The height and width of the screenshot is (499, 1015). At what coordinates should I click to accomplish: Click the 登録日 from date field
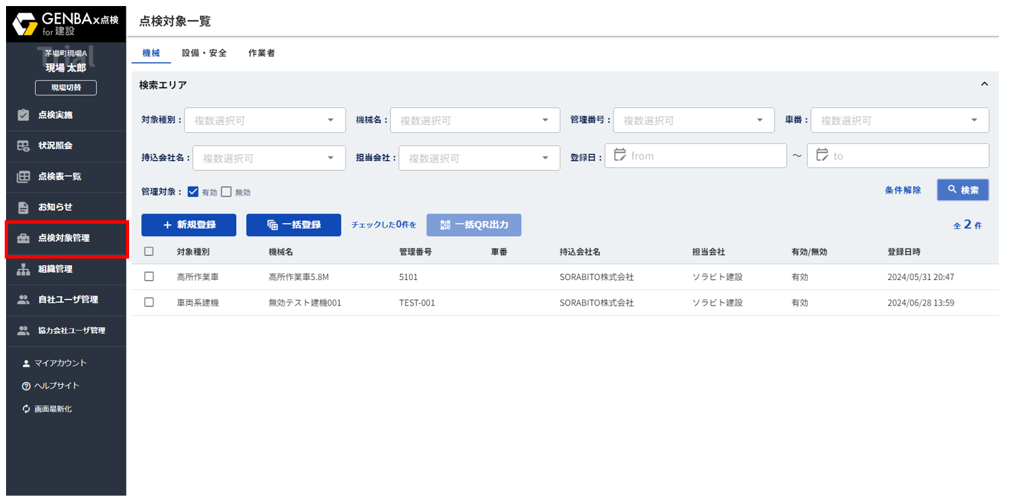696,156
